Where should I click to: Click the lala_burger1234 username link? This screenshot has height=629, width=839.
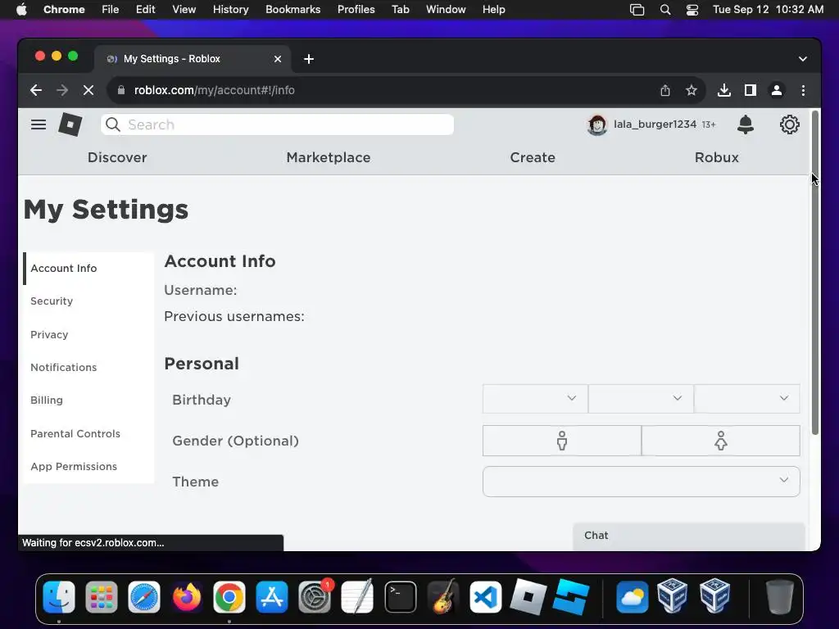coord(655,124)
